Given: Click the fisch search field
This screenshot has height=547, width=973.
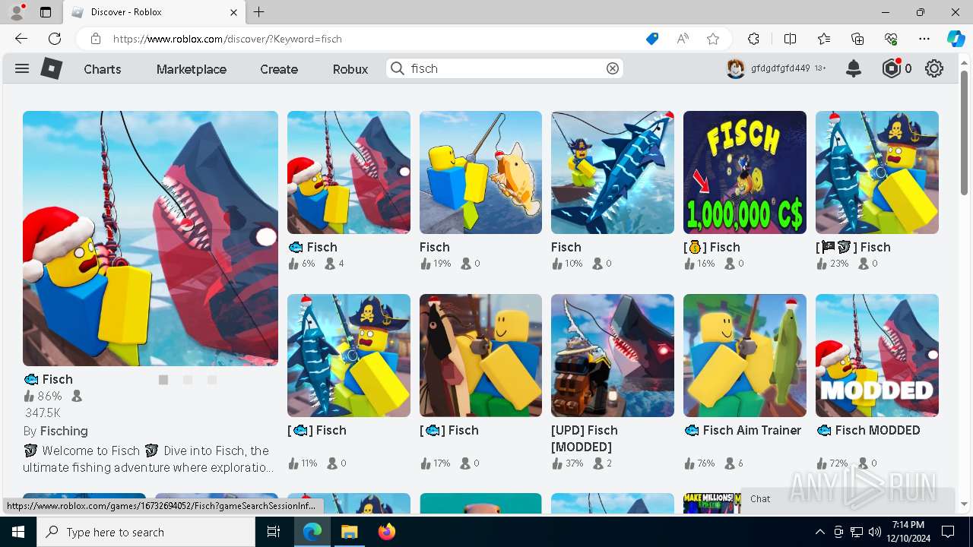Looking at the screenshot, I should [506, 68].
